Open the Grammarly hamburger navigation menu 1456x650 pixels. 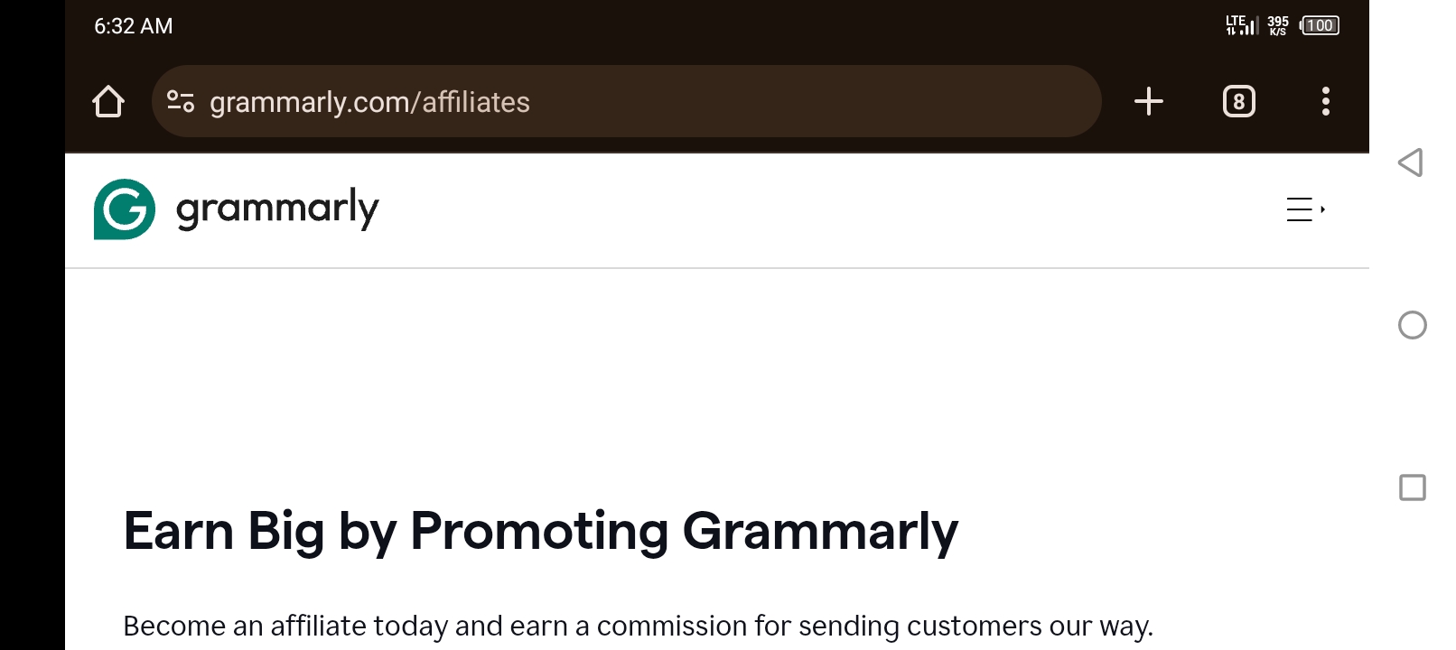tap(1299, 209)
